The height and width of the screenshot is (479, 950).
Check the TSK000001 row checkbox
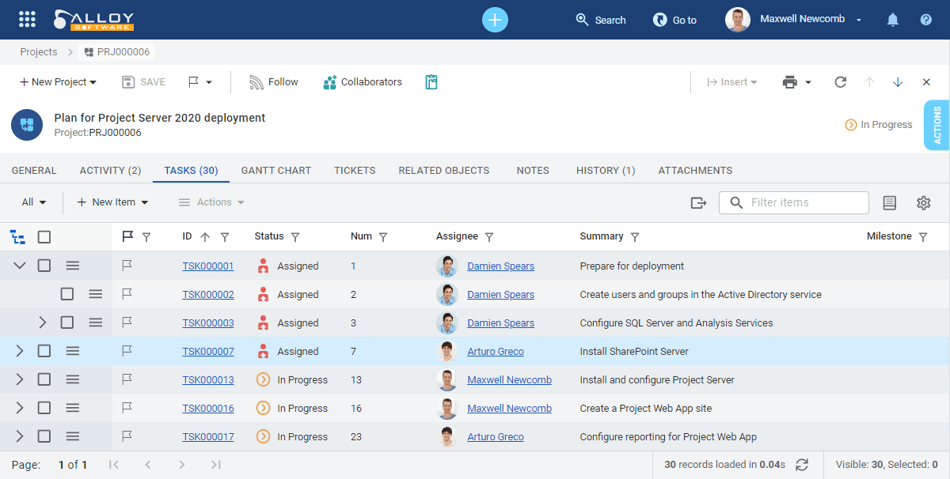pos(44,266)
